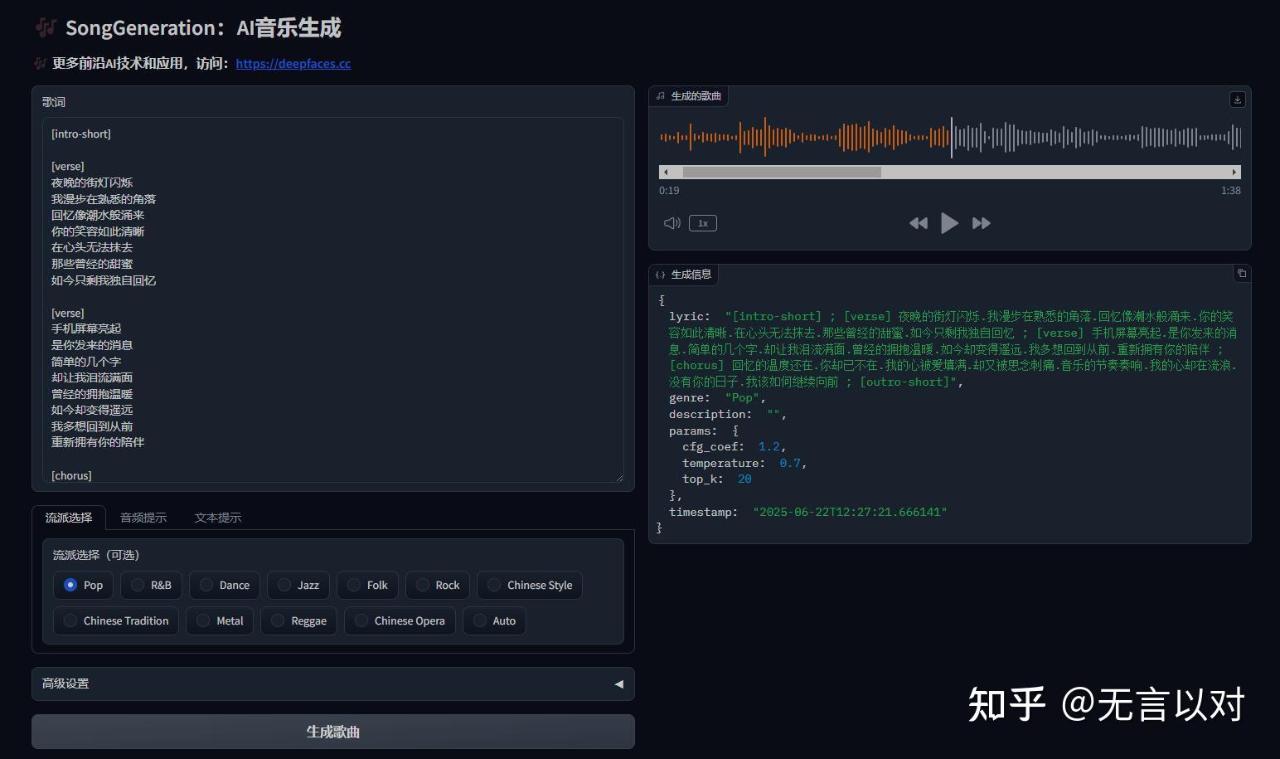Screen dimensions: 1280x759
Task: Open the 文本提示 tab
Action: point(217,517)
